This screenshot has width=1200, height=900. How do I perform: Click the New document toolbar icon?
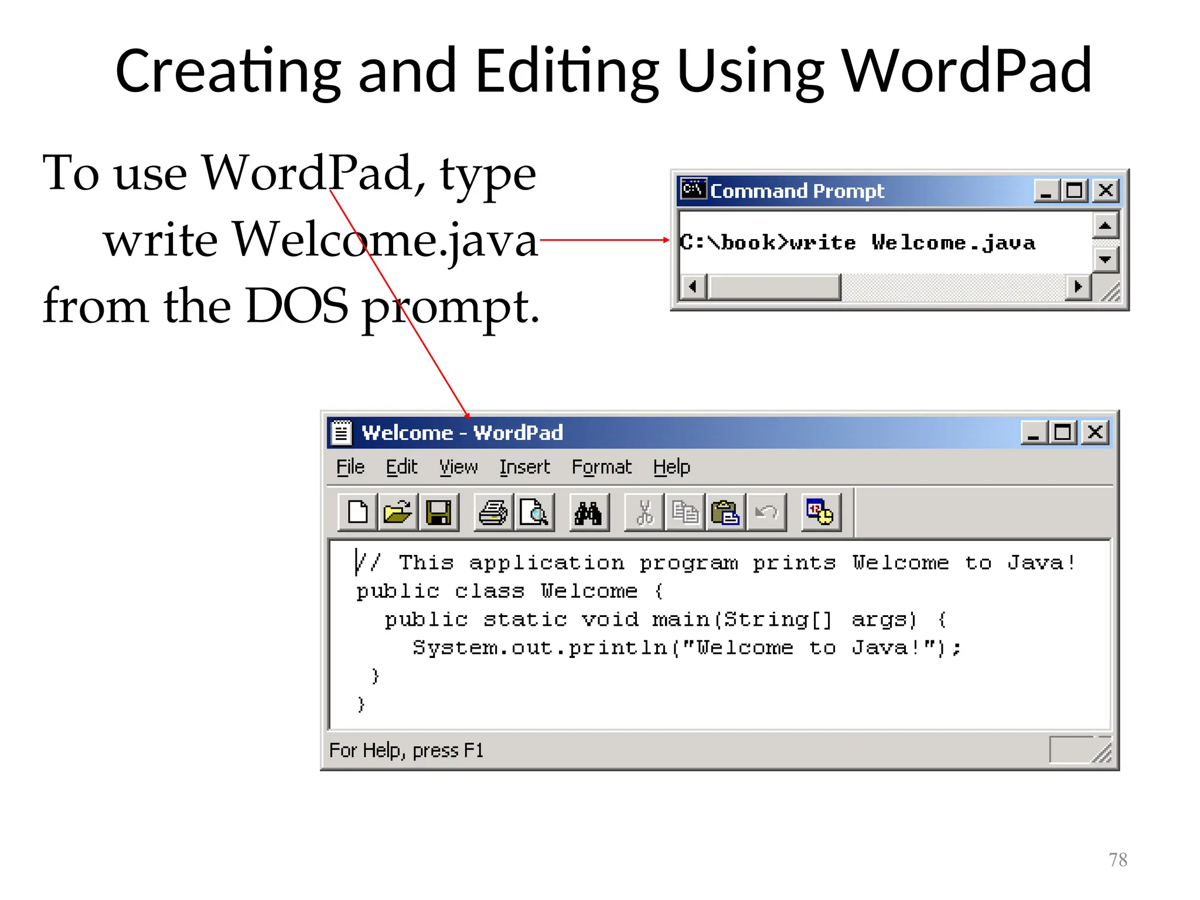tap(357, 513)
